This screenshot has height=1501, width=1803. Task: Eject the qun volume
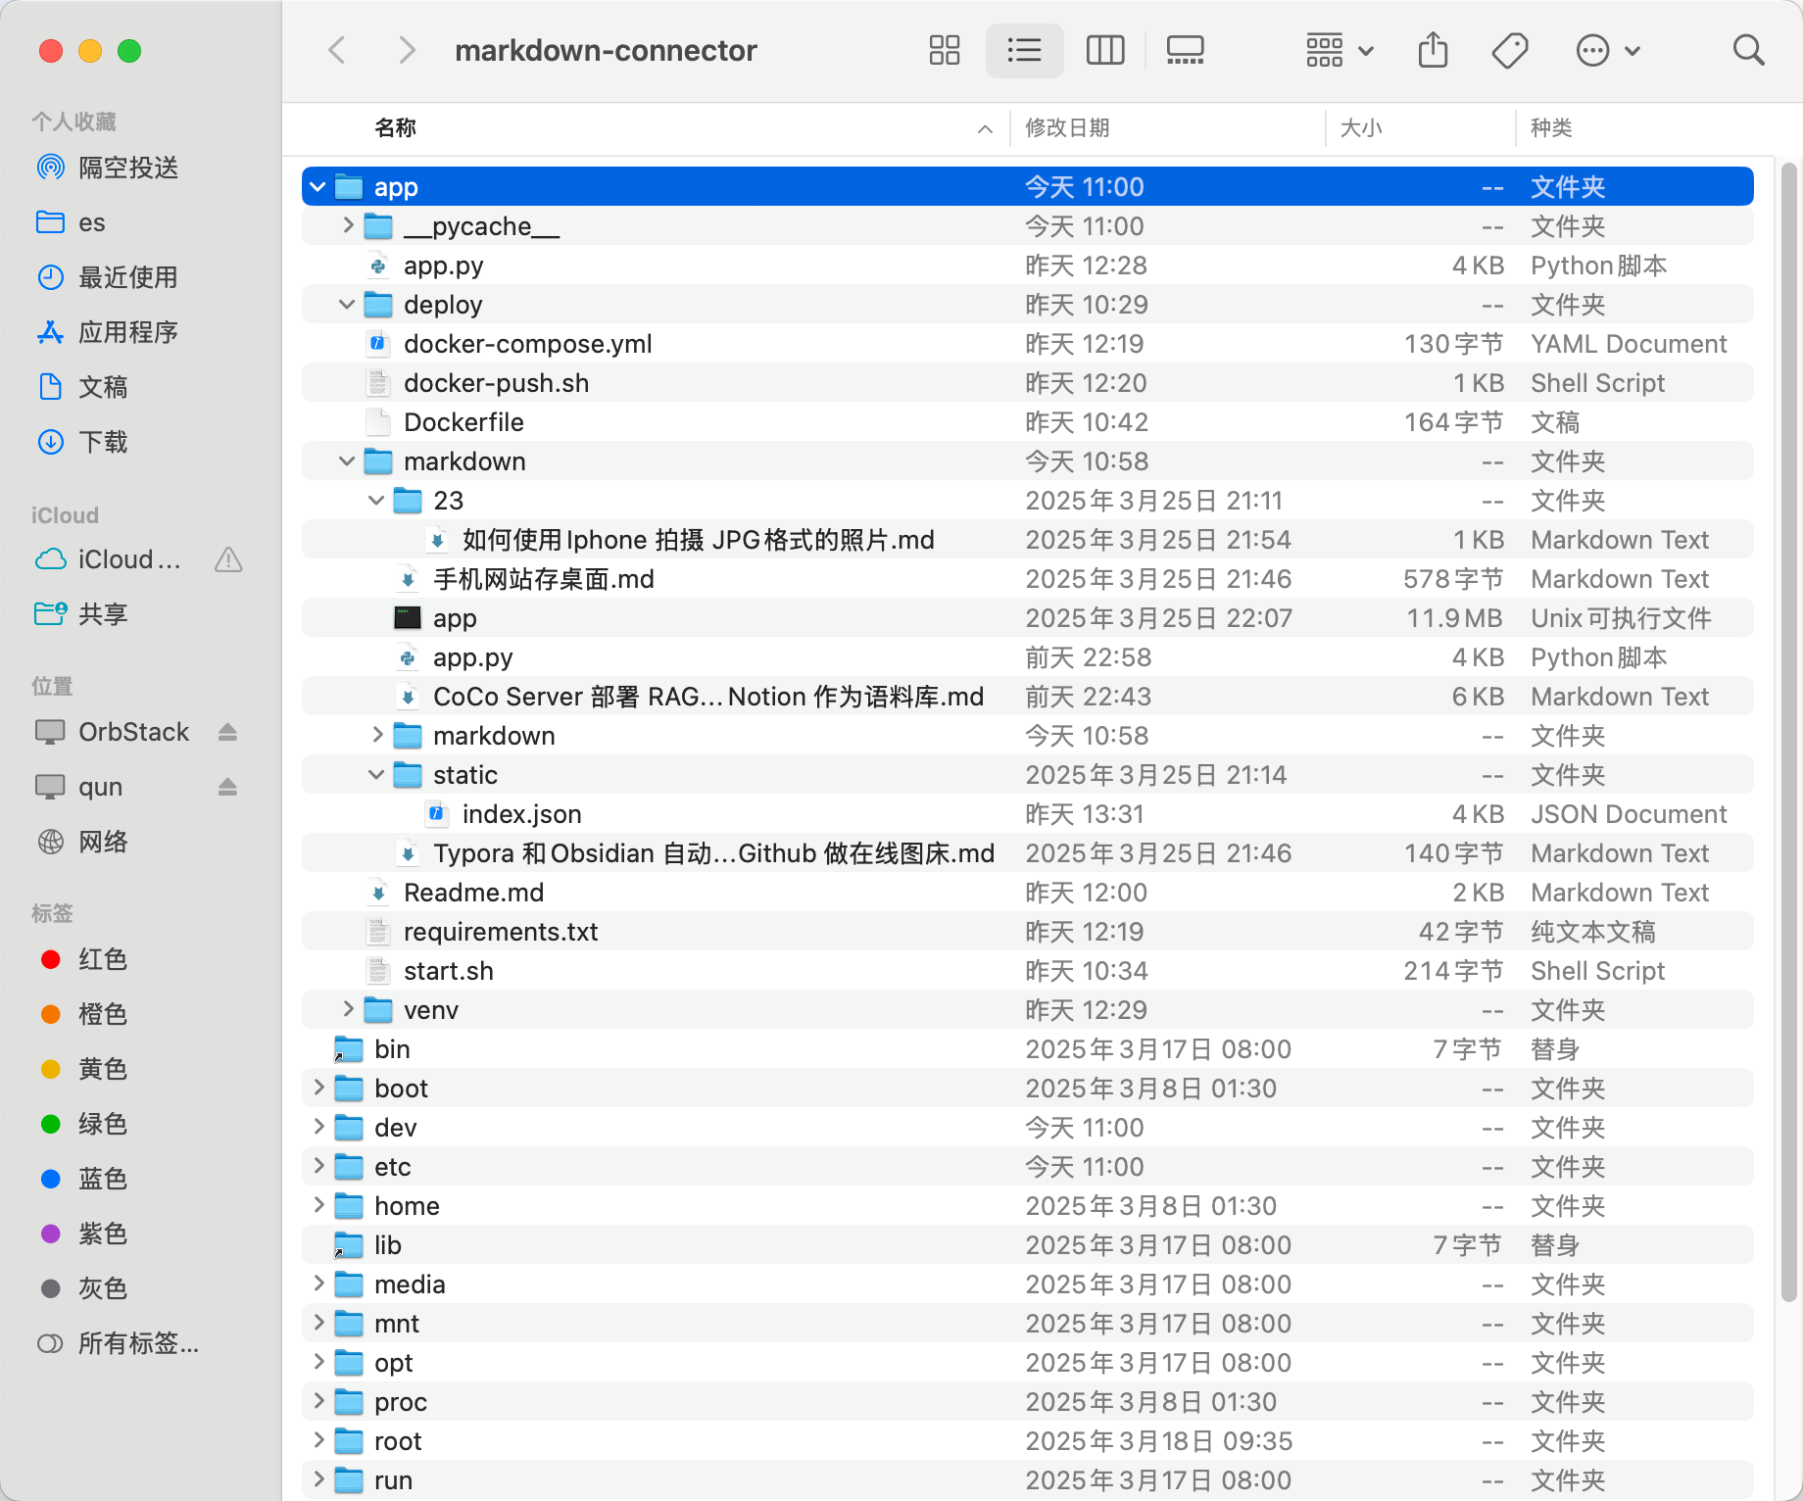(227, 787)
